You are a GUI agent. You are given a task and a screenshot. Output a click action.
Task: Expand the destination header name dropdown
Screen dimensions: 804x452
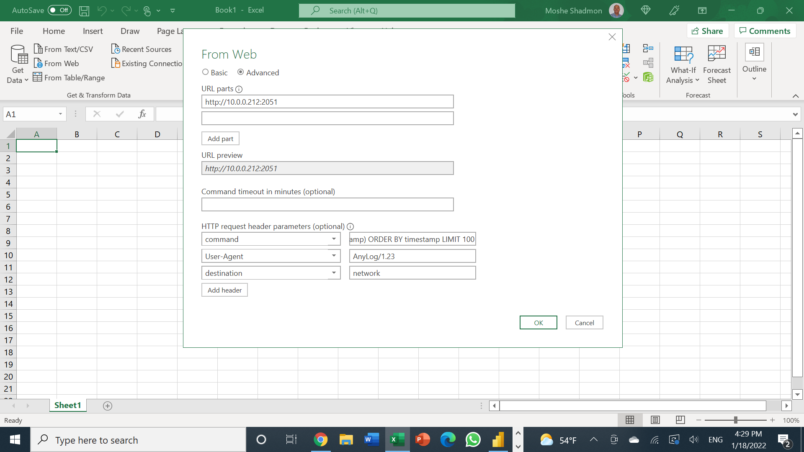[334, 273]
